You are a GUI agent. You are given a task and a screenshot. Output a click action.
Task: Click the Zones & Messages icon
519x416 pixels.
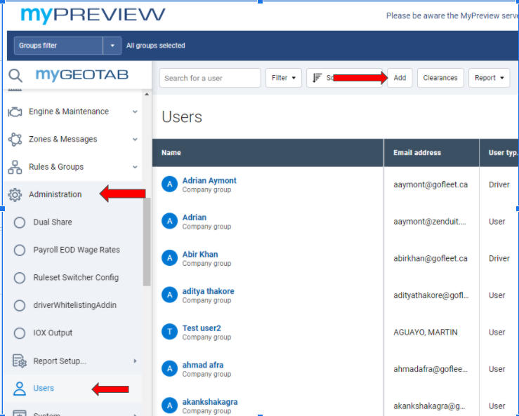click(x=15, y=139)
